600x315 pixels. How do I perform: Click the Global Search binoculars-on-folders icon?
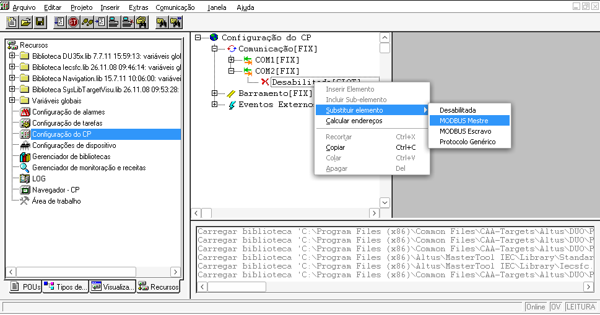pos(142,22)
